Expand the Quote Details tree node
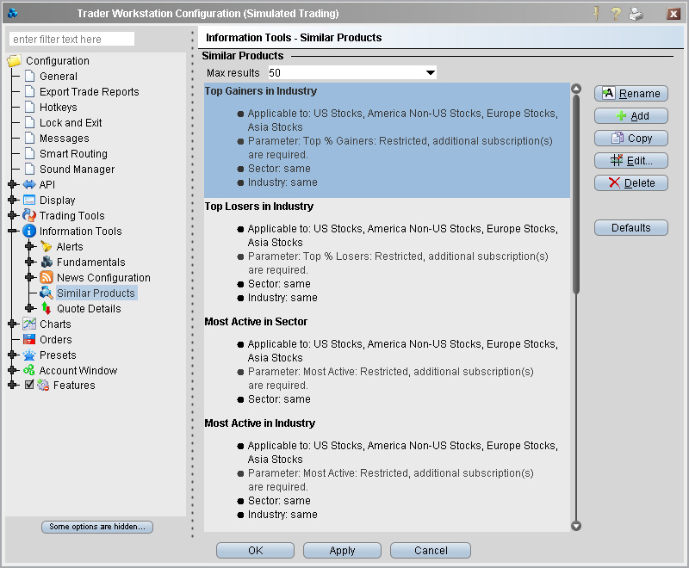Screen dimensions: 689x568 pyautogui.click(x=29, y=308)
